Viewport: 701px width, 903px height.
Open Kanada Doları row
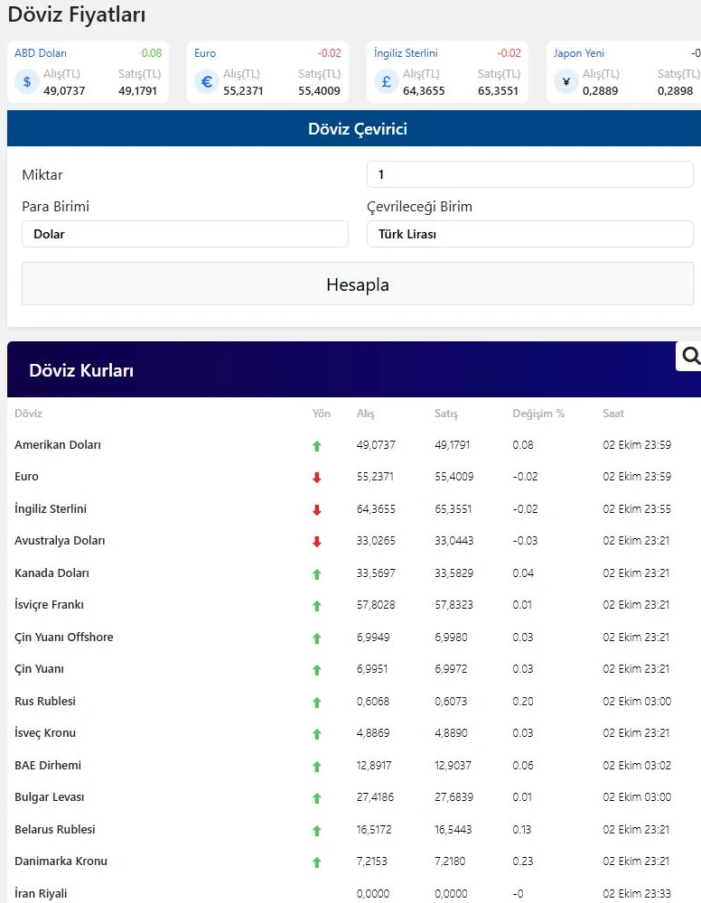tap(51, 573)
